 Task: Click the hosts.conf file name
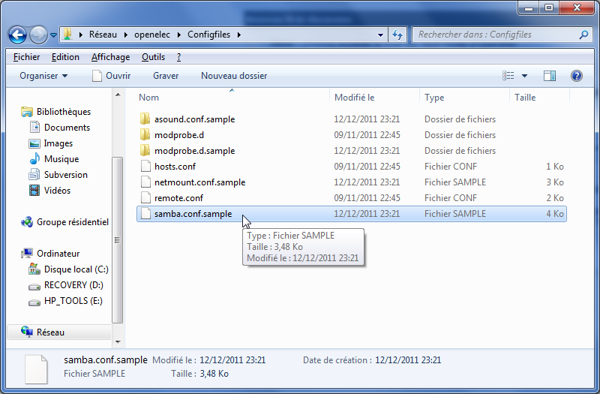[175, 166]
